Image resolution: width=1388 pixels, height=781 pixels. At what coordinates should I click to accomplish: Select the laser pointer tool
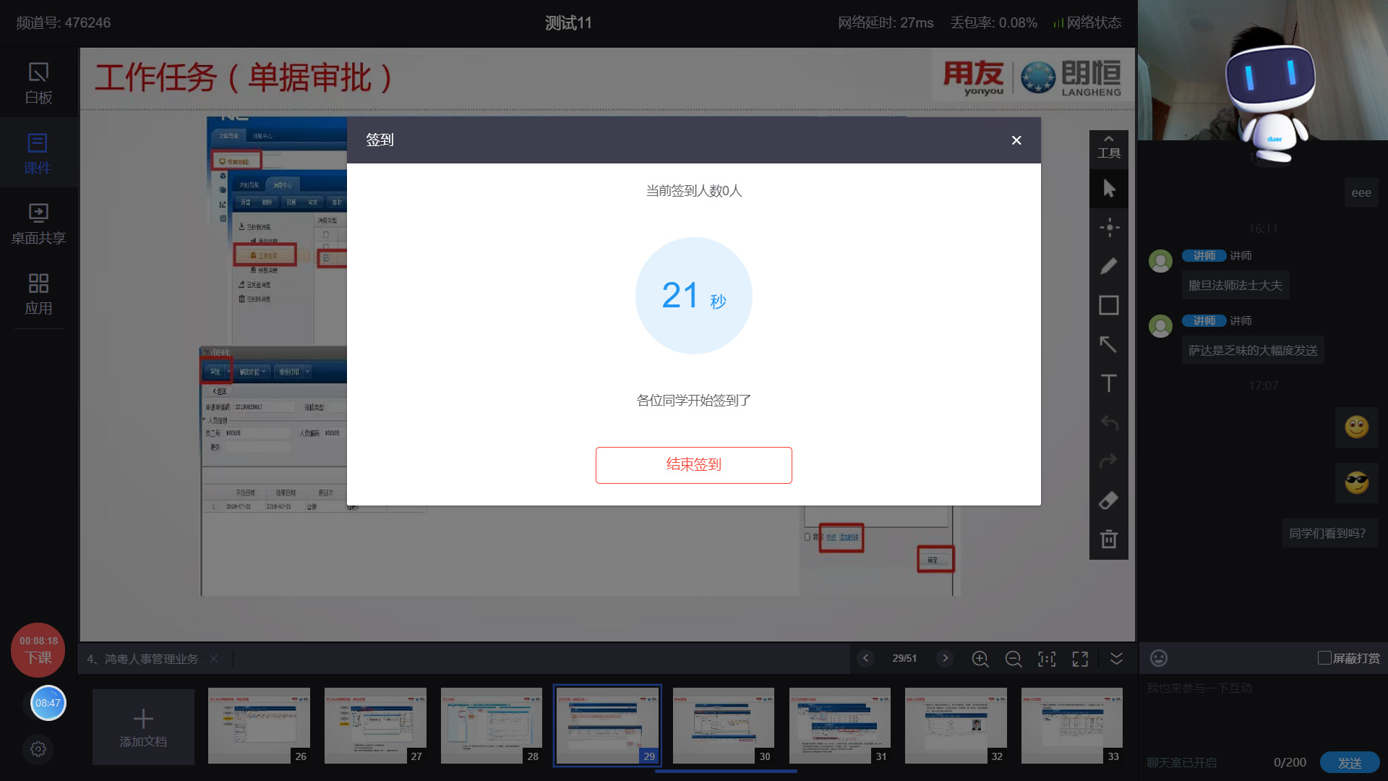point(1108,228)
